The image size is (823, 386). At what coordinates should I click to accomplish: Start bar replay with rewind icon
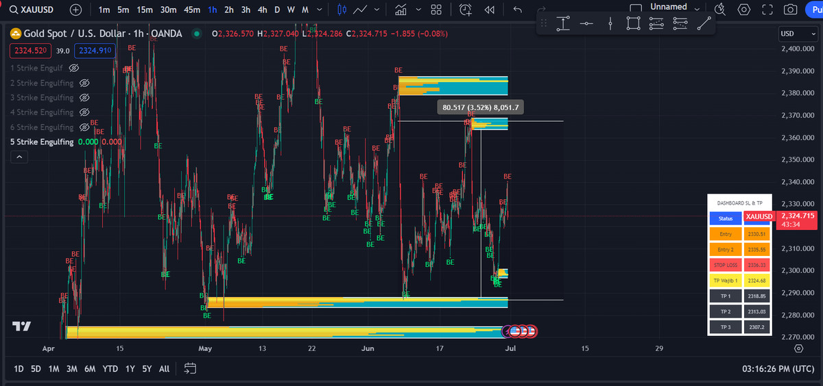point(489,10)
